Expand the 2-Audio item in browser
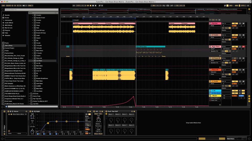 [x=33, y=15]
